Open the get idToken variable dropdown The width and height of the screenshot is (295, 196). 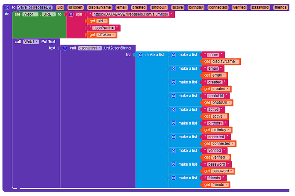pos(106,35)
